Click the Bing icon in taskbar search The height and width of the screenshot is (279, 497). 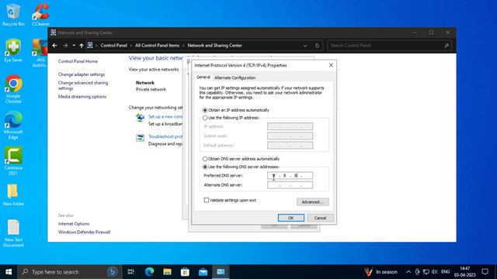click(112, 272)
